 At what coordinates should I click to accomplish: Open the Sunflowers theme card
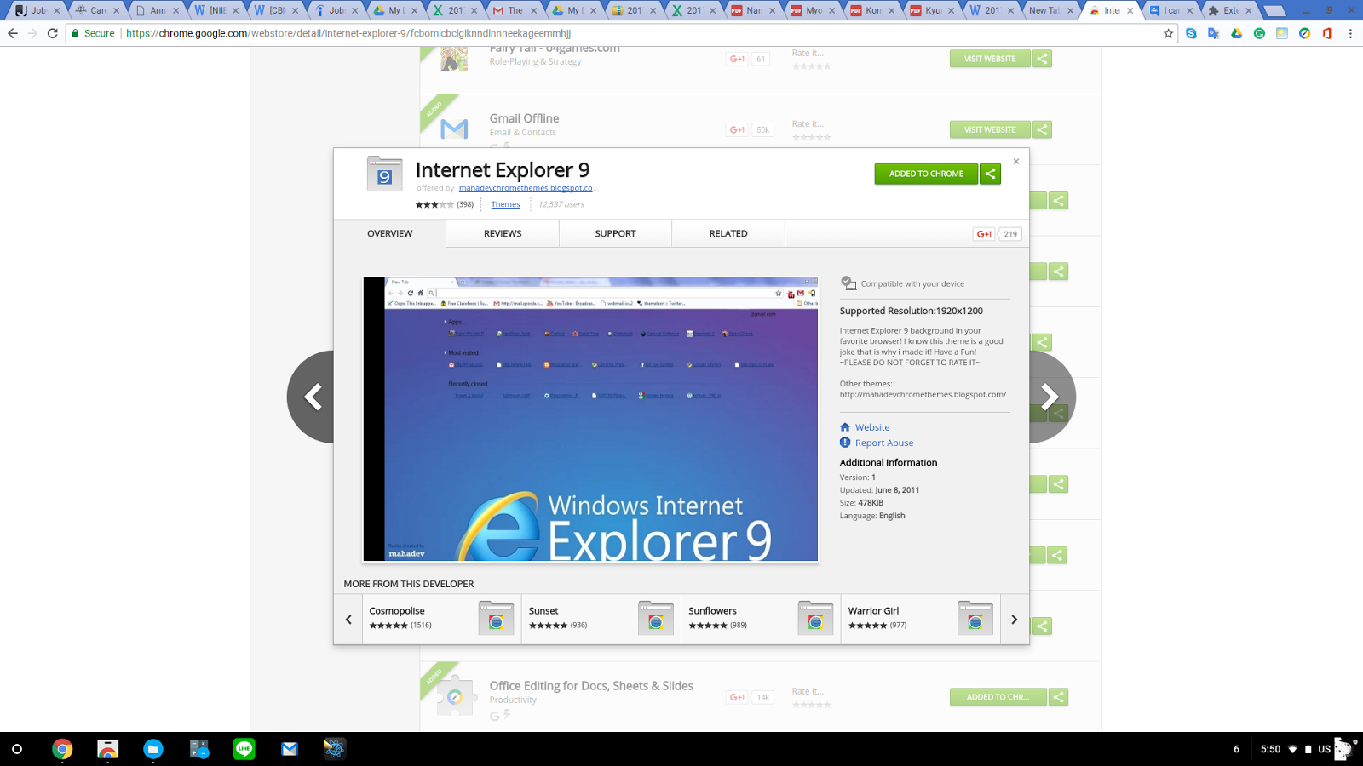click(x=761, y=619)
